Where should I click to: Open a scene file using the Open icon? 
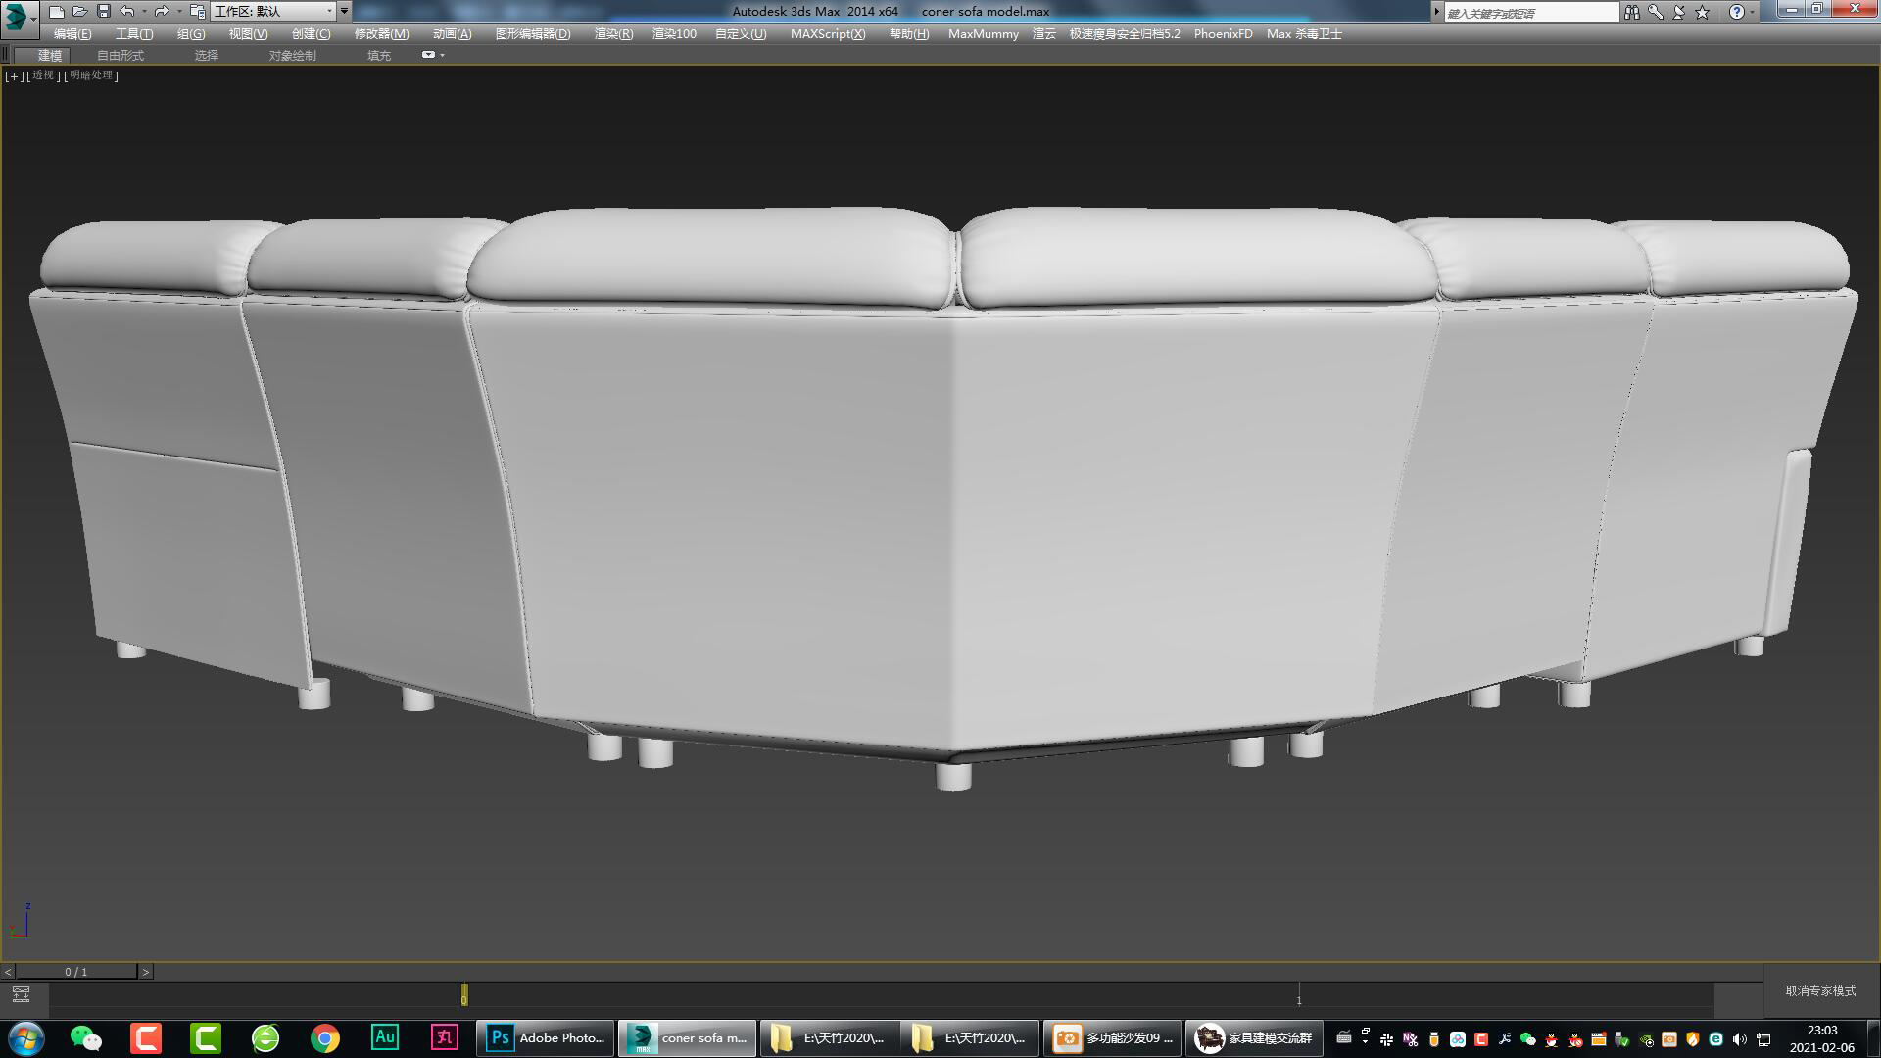click(80, 11)
